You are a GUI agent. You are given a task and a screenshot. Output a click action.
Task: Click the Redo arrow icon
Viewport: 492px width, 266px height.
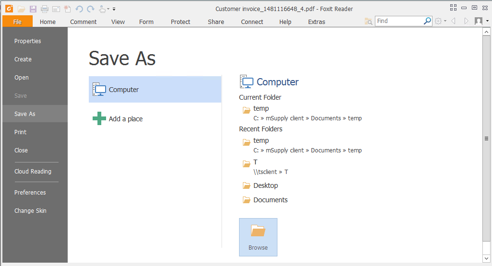point(90,9)
